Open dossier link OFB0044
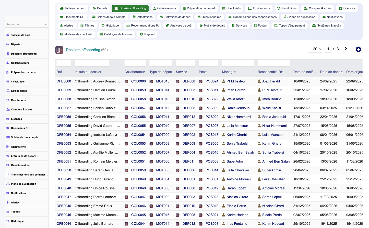 click(64, 224)
